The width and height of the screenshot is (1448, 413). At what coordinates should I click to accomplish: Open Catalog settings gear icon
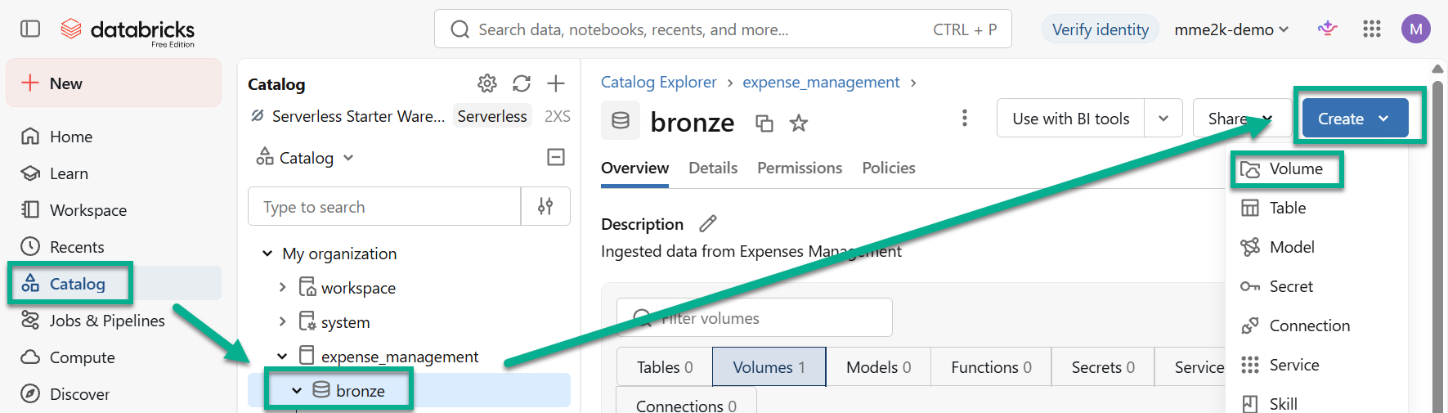487,83
